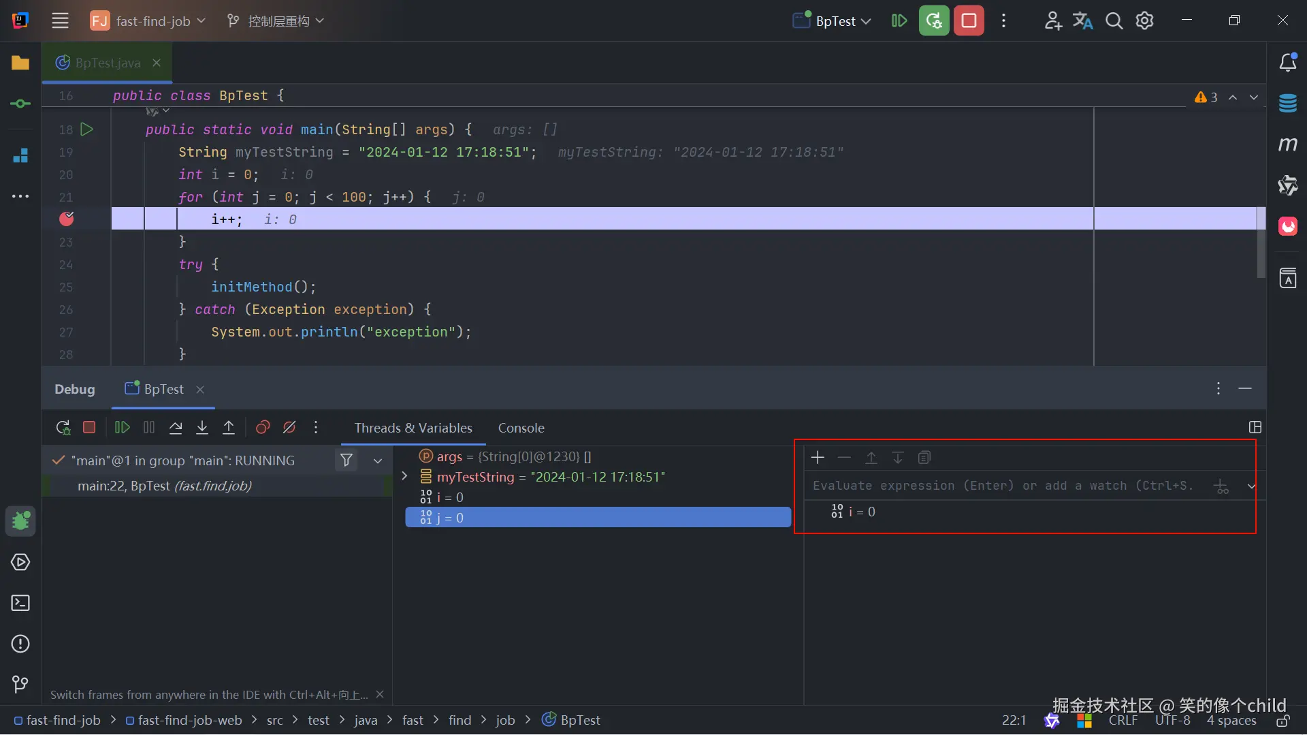Open the Structure tool window
The height and width of the screenshot is (735, 1307).
(20, 155)
